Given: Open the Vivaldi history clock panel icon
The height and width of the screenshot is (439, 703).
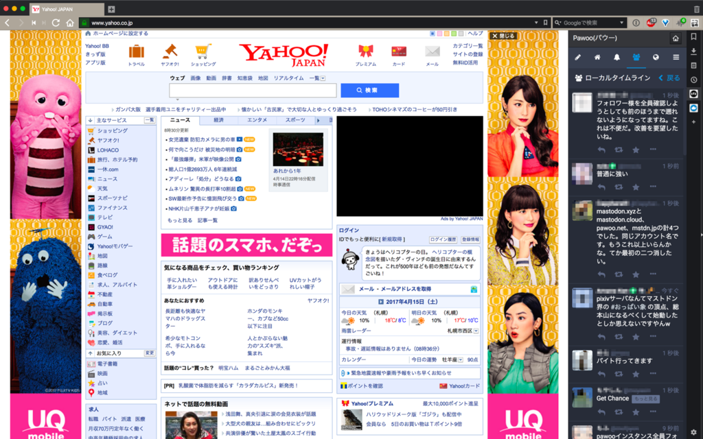Looking at the screenshot, I should (693, 80).
